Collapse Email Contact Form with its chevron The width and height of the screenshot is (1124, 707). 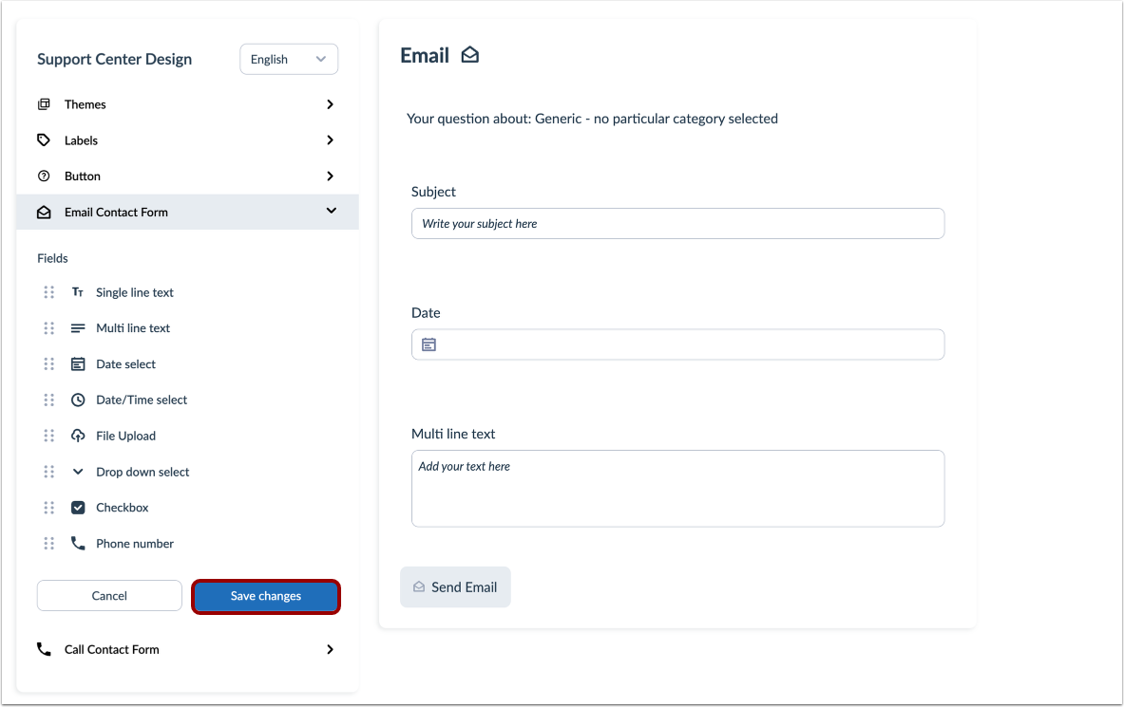pyautogui.click(x=332, y=211)
